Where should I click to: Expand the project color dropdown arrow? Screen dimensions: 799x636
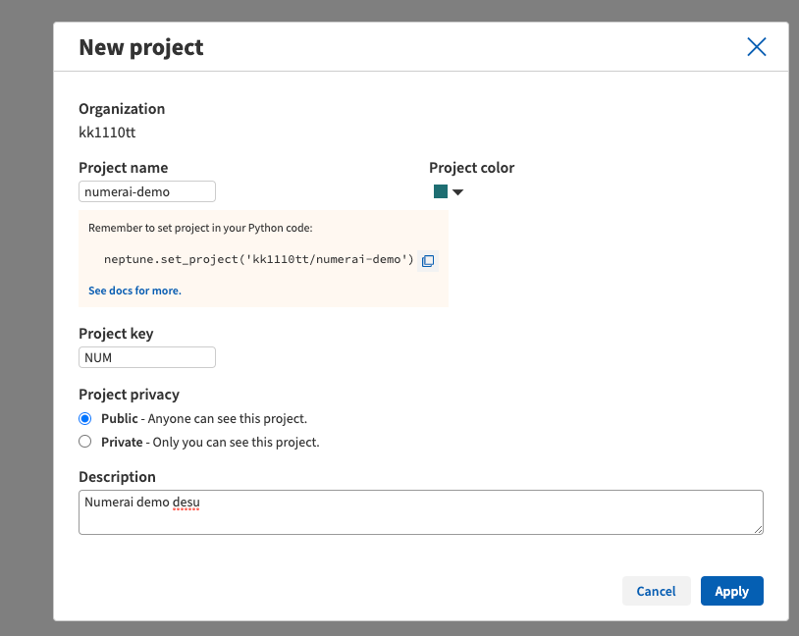pos(457,192)
